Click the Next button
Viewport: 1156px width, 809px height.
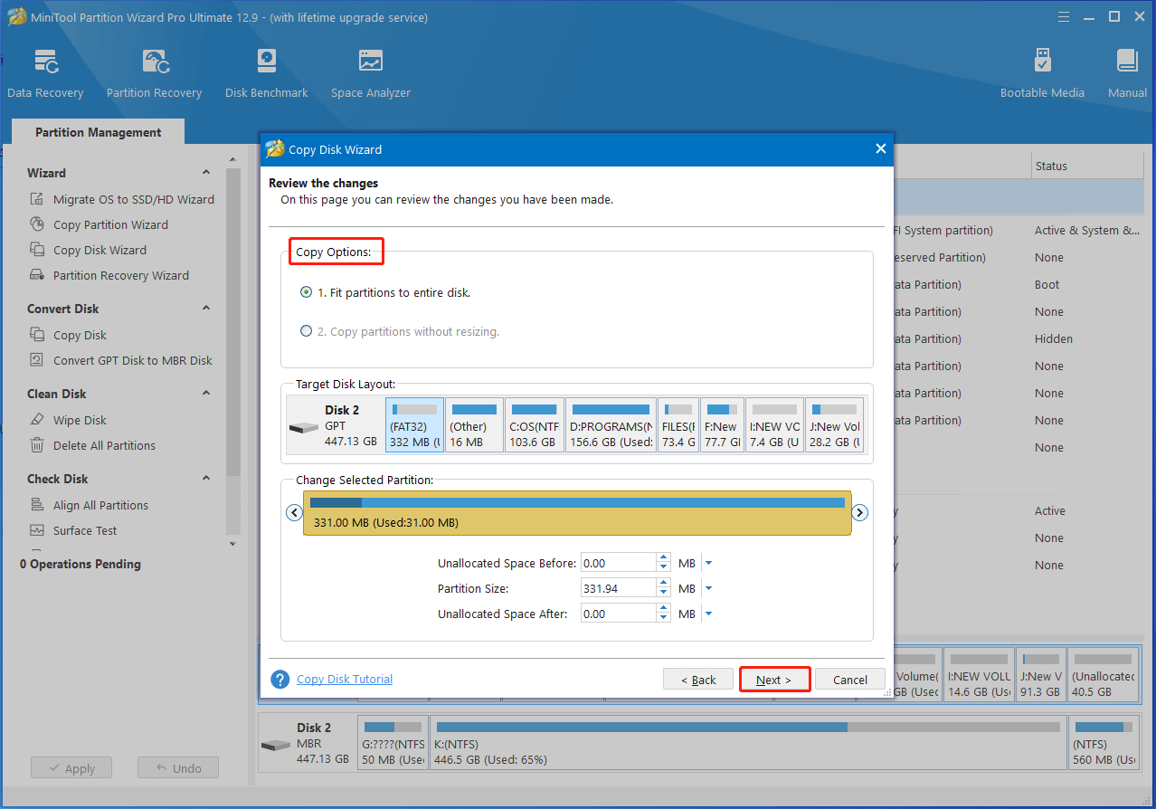(773, 680)
